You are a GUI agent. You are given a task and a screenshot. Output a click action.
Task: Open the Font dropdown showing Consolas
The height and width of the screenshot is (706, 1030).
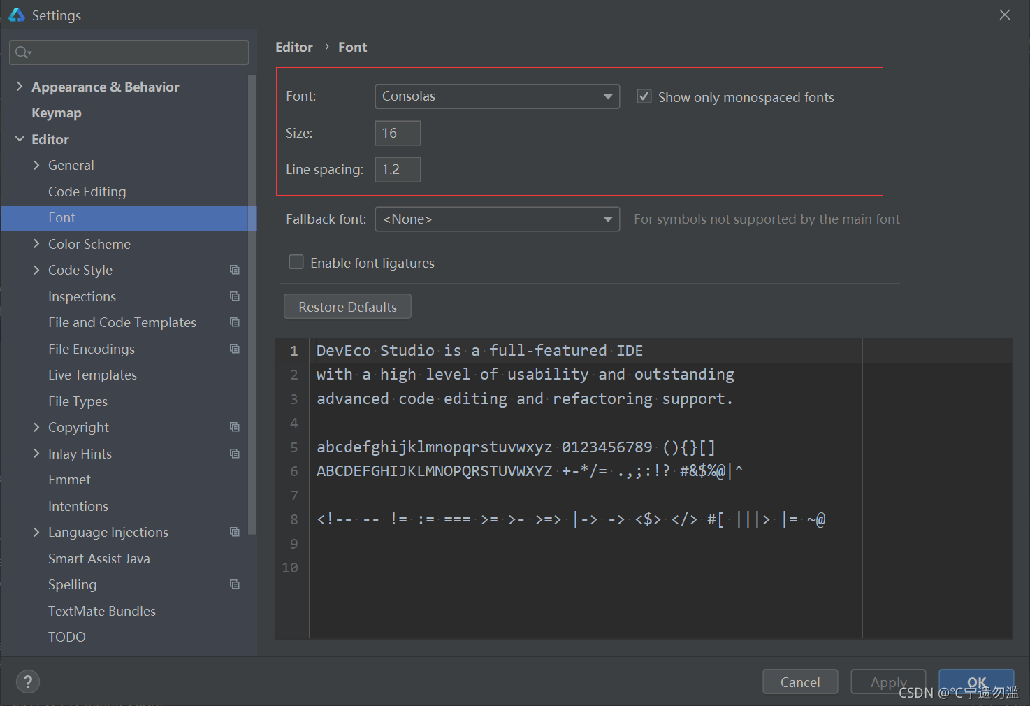(498, 96)
